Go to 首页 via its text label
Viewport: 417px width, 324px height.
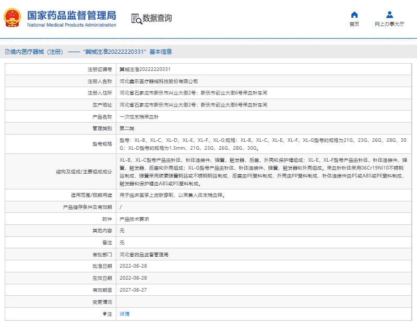pyautogui.click(x=354, y=24)
